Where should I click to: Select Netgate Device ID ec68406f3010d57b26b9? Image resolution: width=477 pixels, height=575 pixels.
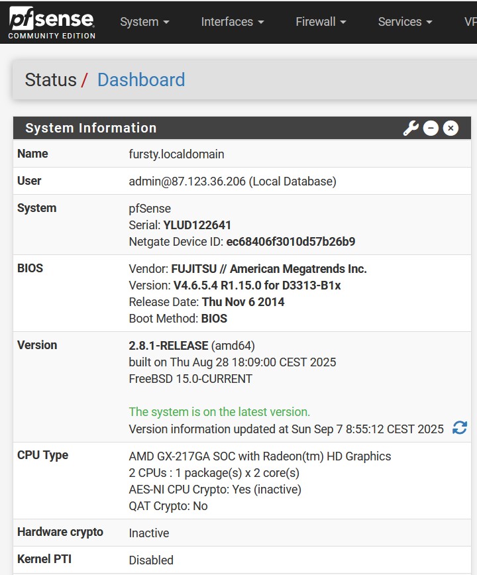click(291, 242)
